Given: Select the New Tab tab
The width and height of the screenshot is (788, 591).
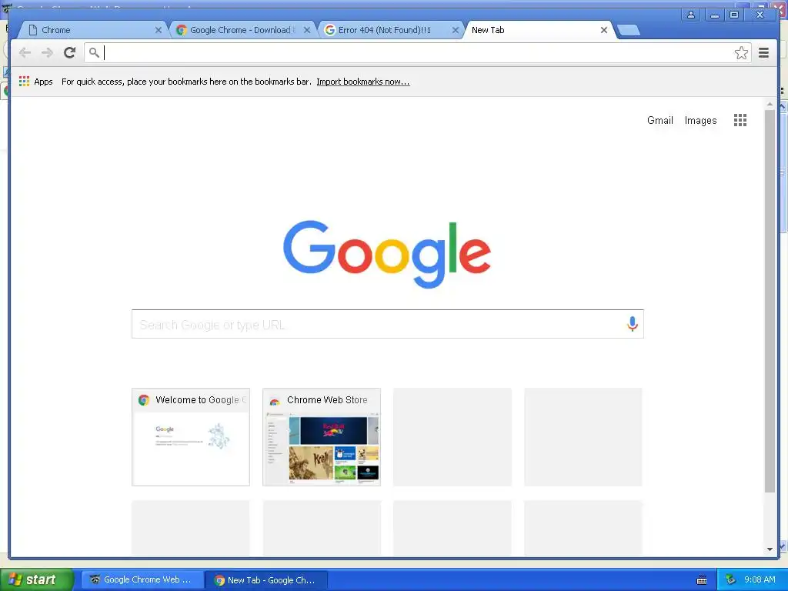Looking at the screenshot, I should (539, 30).
